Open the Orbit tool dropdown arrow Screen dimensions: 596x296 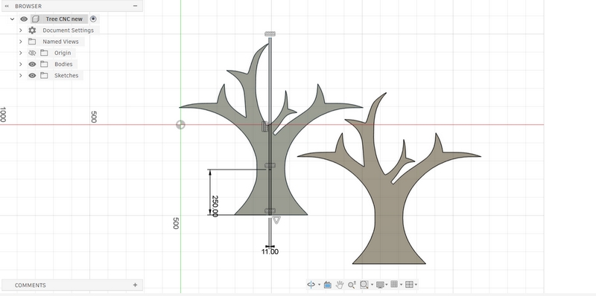pos(319,285)
